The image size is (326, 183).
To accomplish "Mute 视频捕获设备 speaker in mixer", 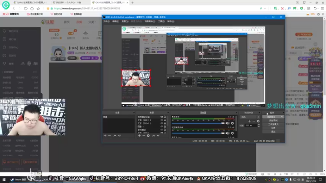I will pyautogui.click(x=227, y=133).
